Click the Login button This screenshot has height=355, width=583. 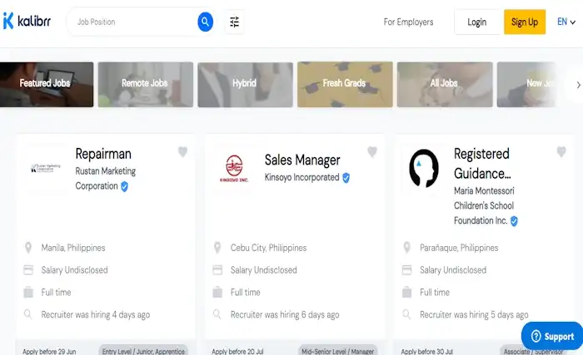point(477,22)
